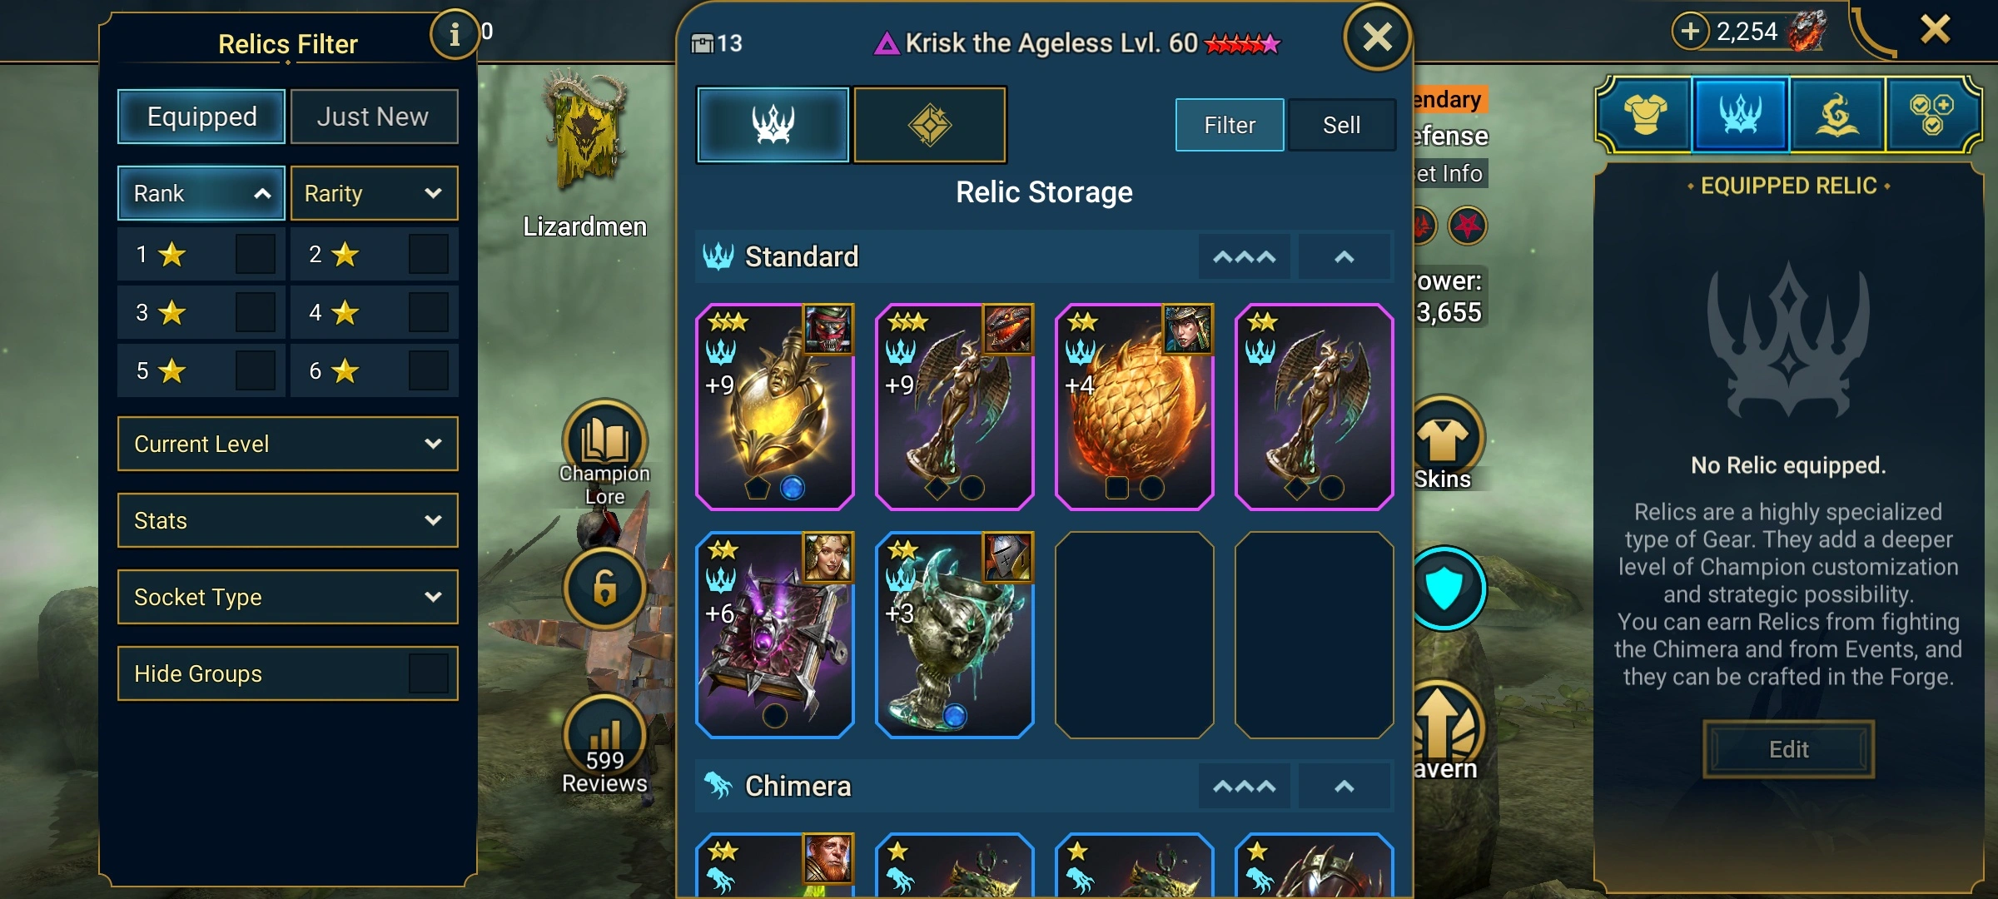Image resolution: width=1998 pixels, height=899 pixels.
Task: Expand the Rarity dropdown
Action: coord(374,193)
